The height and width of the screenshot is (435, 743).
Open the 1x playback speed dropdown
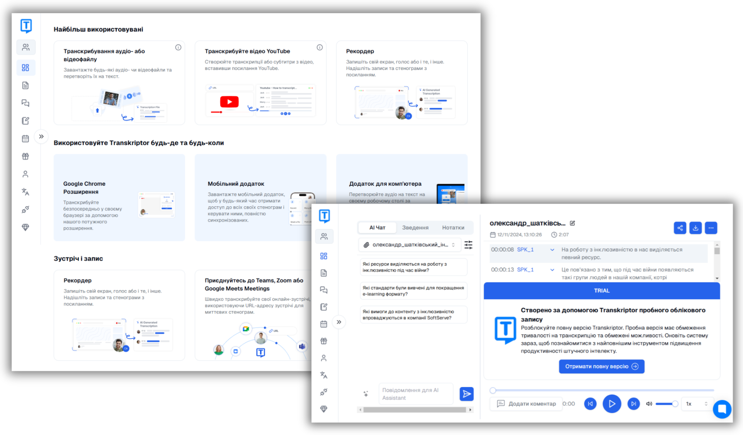coord(697,404)
